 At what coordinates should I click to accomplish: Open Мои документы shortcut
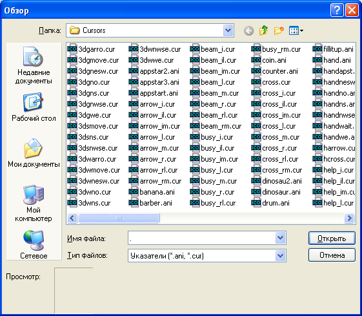click(x=34, y=153)
